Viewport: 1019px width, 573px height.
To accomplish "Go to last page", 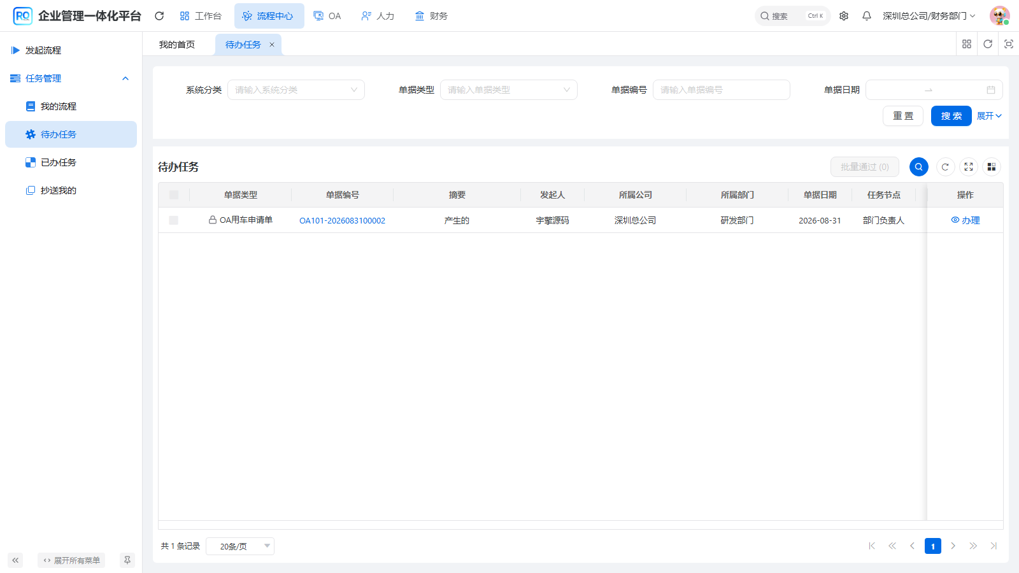I will tap(994, 546).
